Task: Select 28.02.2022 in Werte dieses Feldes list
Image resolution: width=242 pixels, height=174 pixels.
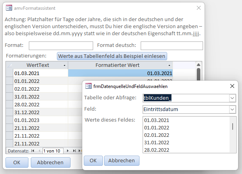Action: click(186, 150)
